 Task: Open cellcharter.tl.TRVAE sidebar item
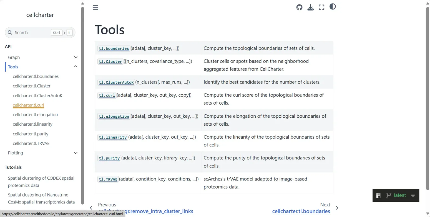tap(31, 143)
